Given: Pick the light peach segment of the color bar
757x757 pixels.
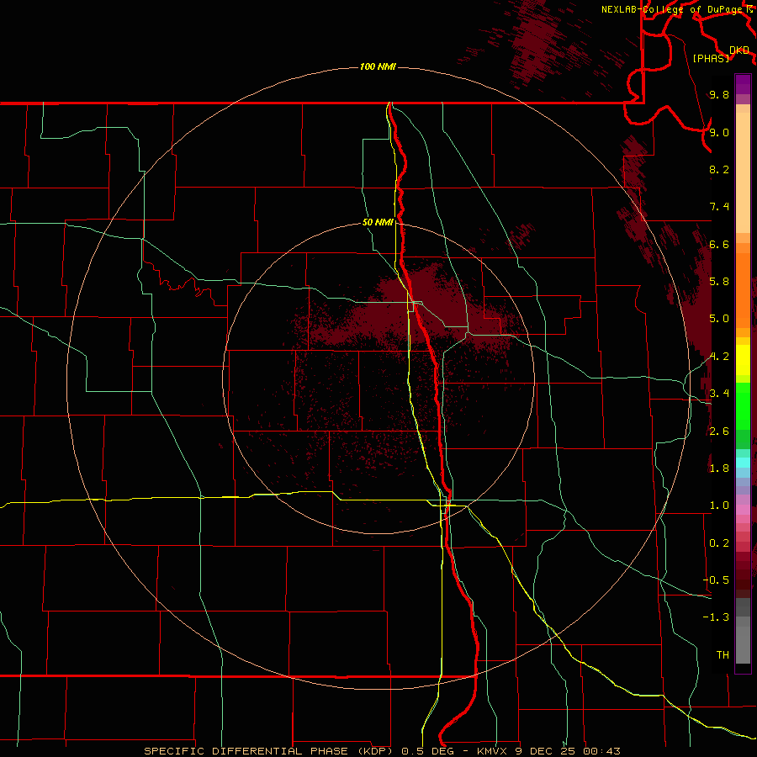Looking at the screenshot, I should click(743, 172).
